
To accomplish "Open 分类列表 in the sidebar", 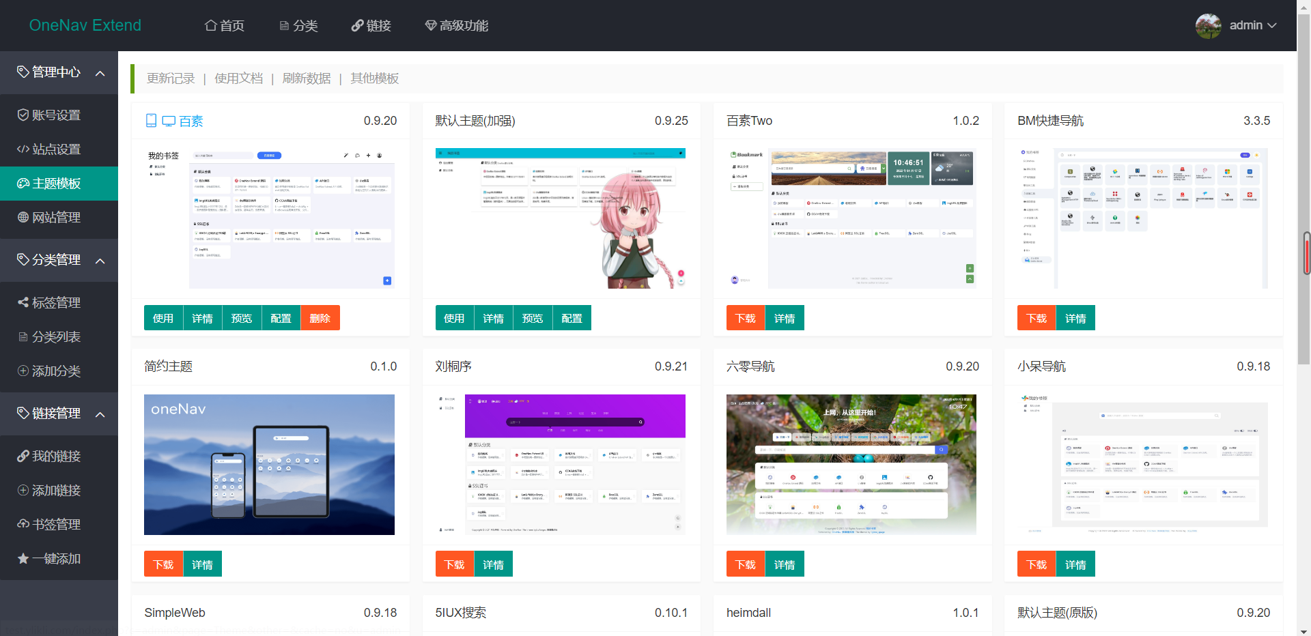I will (54, 336).
